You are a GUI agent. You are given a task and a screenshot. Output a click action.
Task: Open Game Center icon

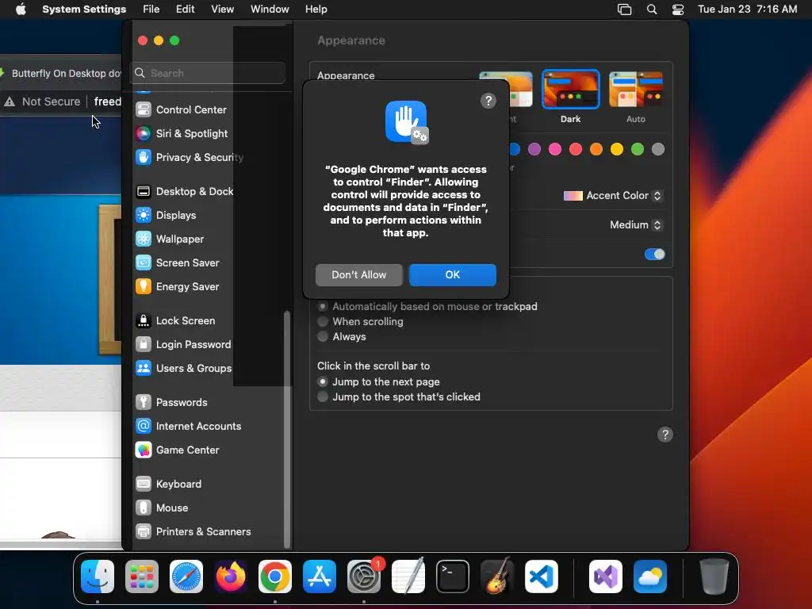pyautogui.click(x=144, y=450)
